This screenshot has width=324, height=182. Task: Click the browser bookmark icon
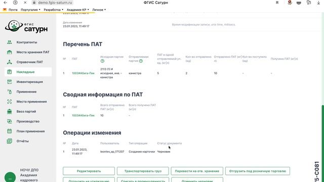point(277,3)
